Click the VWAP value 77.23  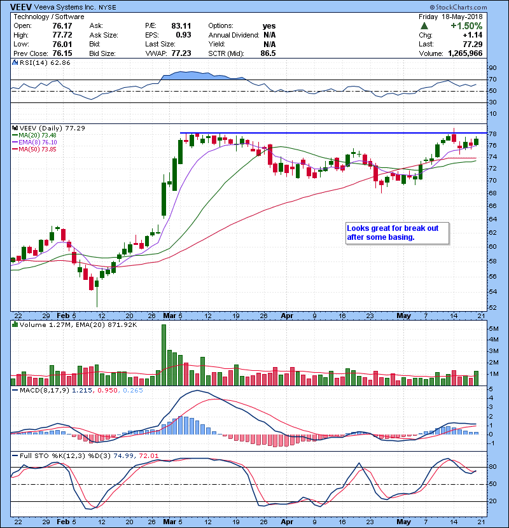tap(181, 53)
